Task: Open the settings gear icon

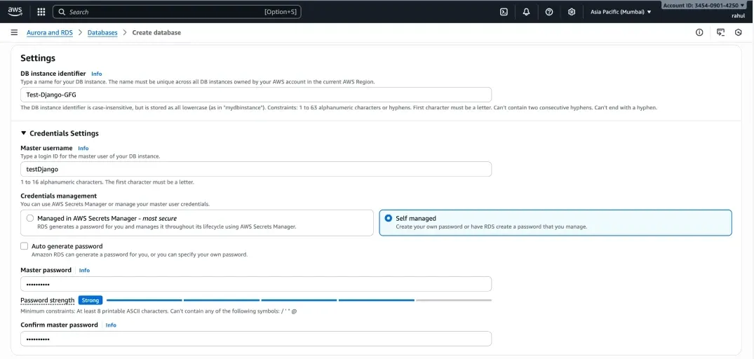Action: click(572, 12)
